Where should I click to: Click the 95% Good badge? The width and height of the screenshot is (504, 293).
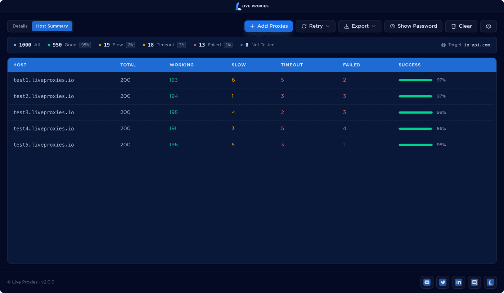click(x=85, y=45)
